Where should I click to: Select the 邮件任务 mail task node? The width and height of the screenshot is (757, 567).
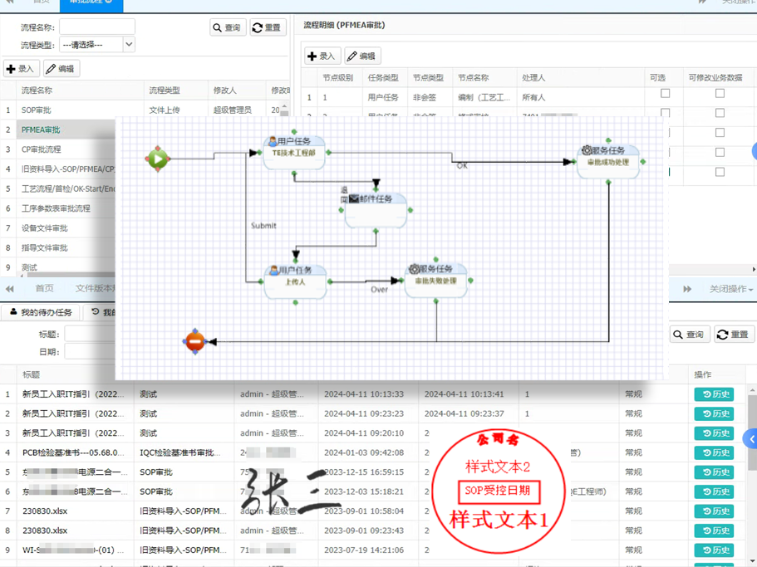pos(376,210)
